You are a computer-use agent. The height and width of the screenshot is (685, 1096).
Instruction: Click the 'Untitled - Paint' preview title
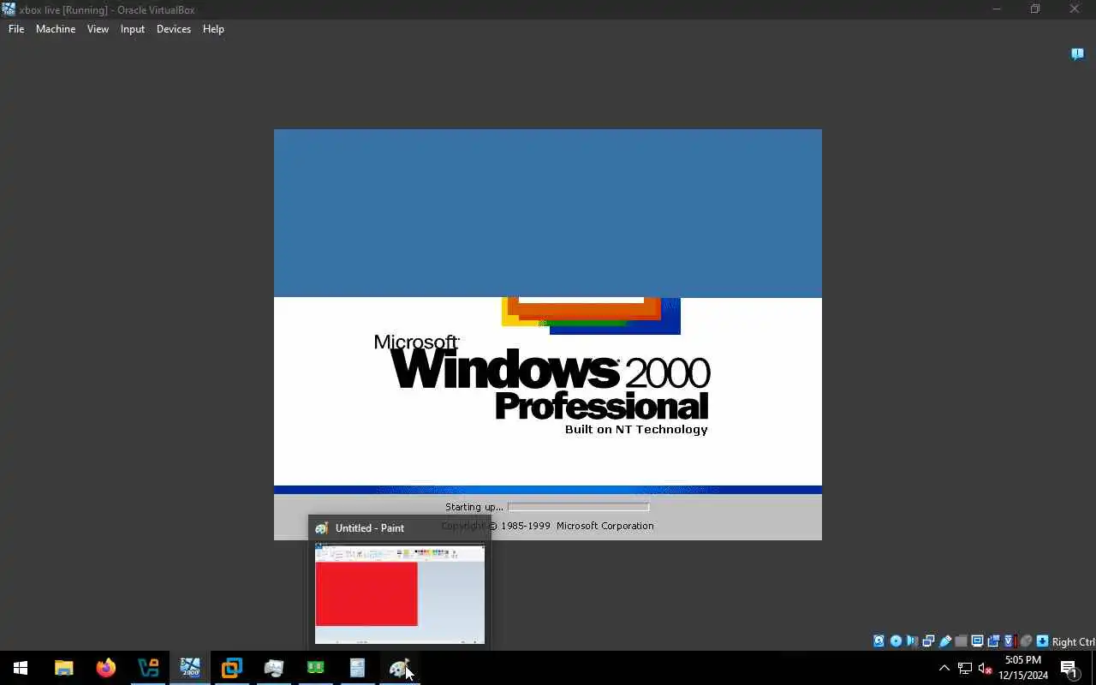[370, 528]
